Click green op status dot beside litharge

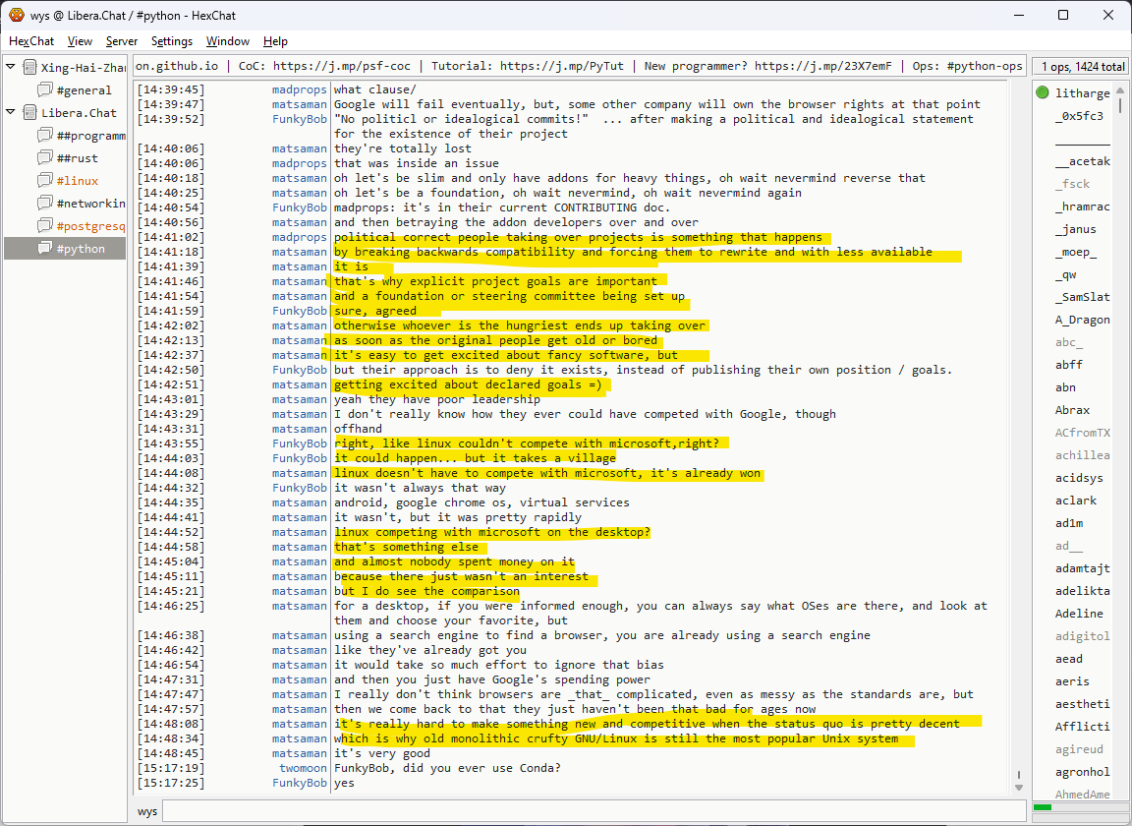point(1043,93)
